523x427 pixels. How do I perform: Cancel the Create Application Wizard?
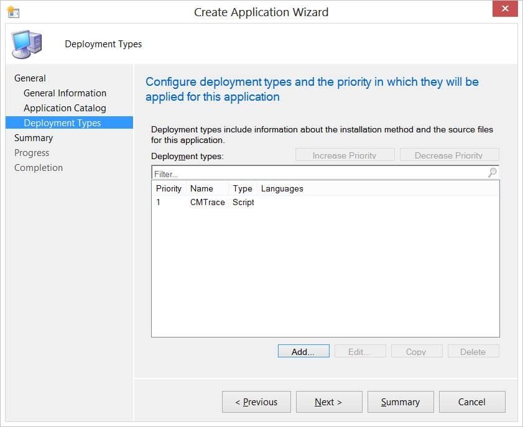pos(472,402)
